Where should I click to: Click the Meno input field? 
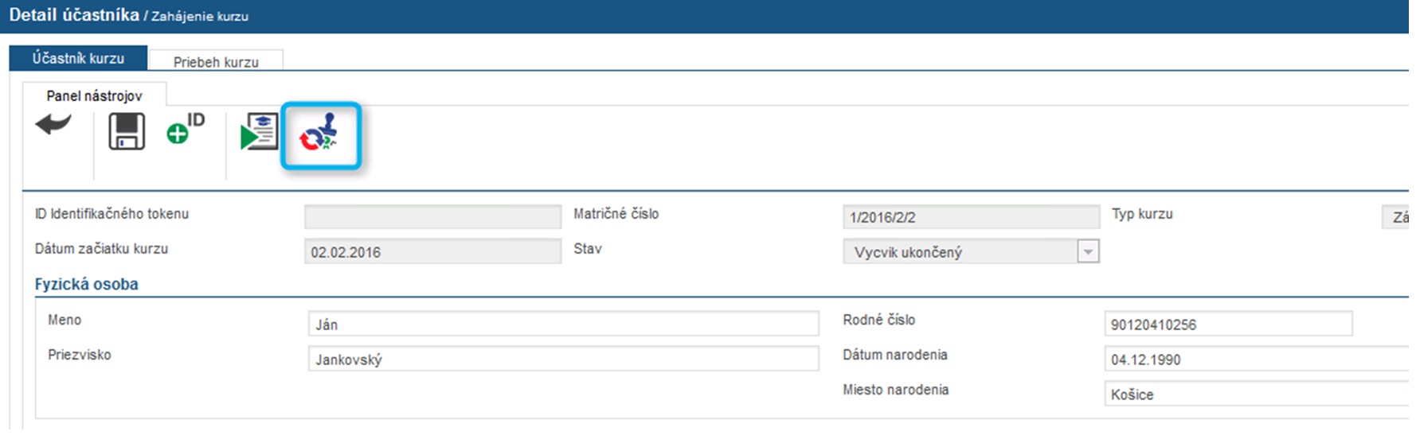563,324
